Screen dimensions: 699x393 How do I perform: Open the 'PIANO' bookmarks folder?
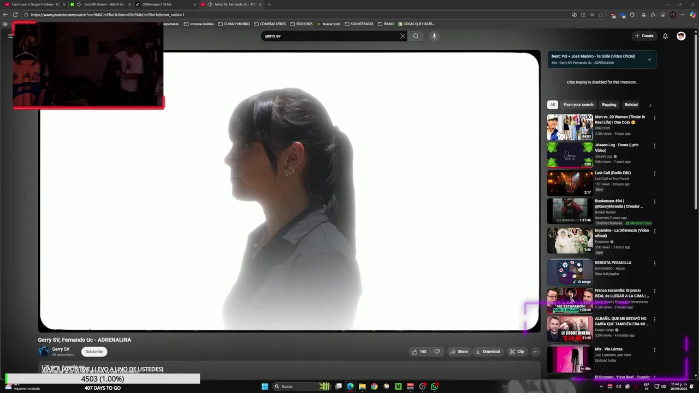pos(386,24)
